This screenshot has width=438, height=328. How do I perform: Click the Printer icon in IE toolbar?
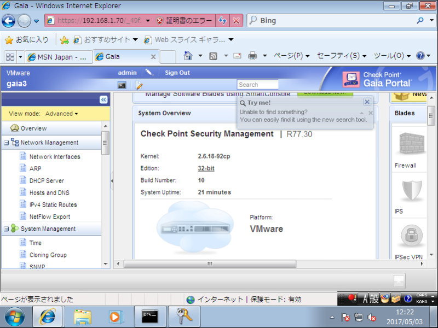252,56
